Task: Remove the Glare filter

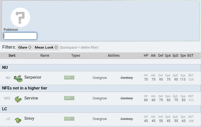Action: tap(30, 47)
